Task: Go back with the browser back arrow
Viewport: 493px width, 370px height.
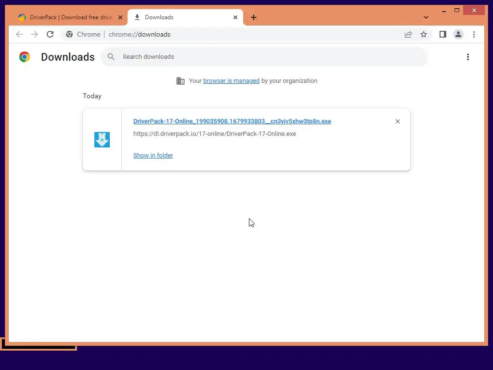Action: coord(19,34)
